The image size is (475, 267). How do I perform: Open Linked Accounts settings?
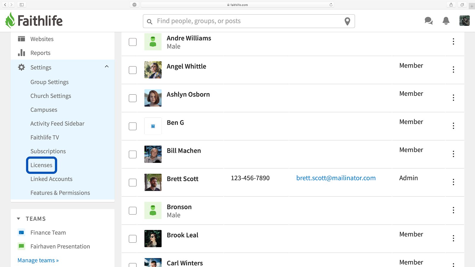tap(51, 179)
